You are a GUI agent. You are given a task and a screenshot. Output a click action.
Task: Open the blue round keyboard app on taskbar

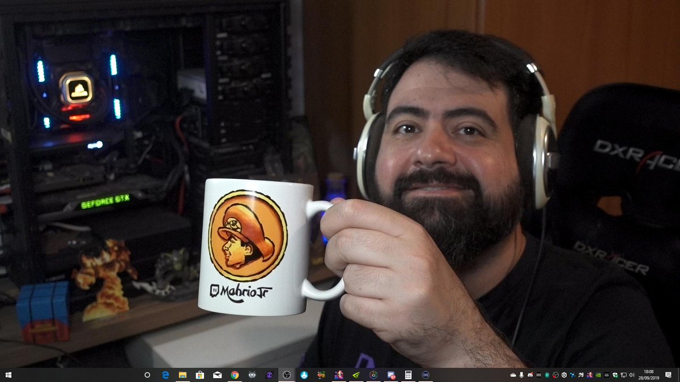[426, 375]
